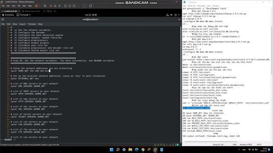The height and width of the screenshot is (153, 273).
Task: Click the ipvar FTP_SERVERS $HOME_NET line
Action: [x=28, y=132]
